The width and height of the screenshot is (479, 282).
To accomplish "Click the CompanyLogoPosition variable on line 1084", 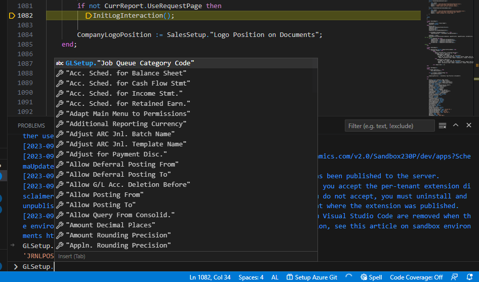I will [x=114, y=35].
